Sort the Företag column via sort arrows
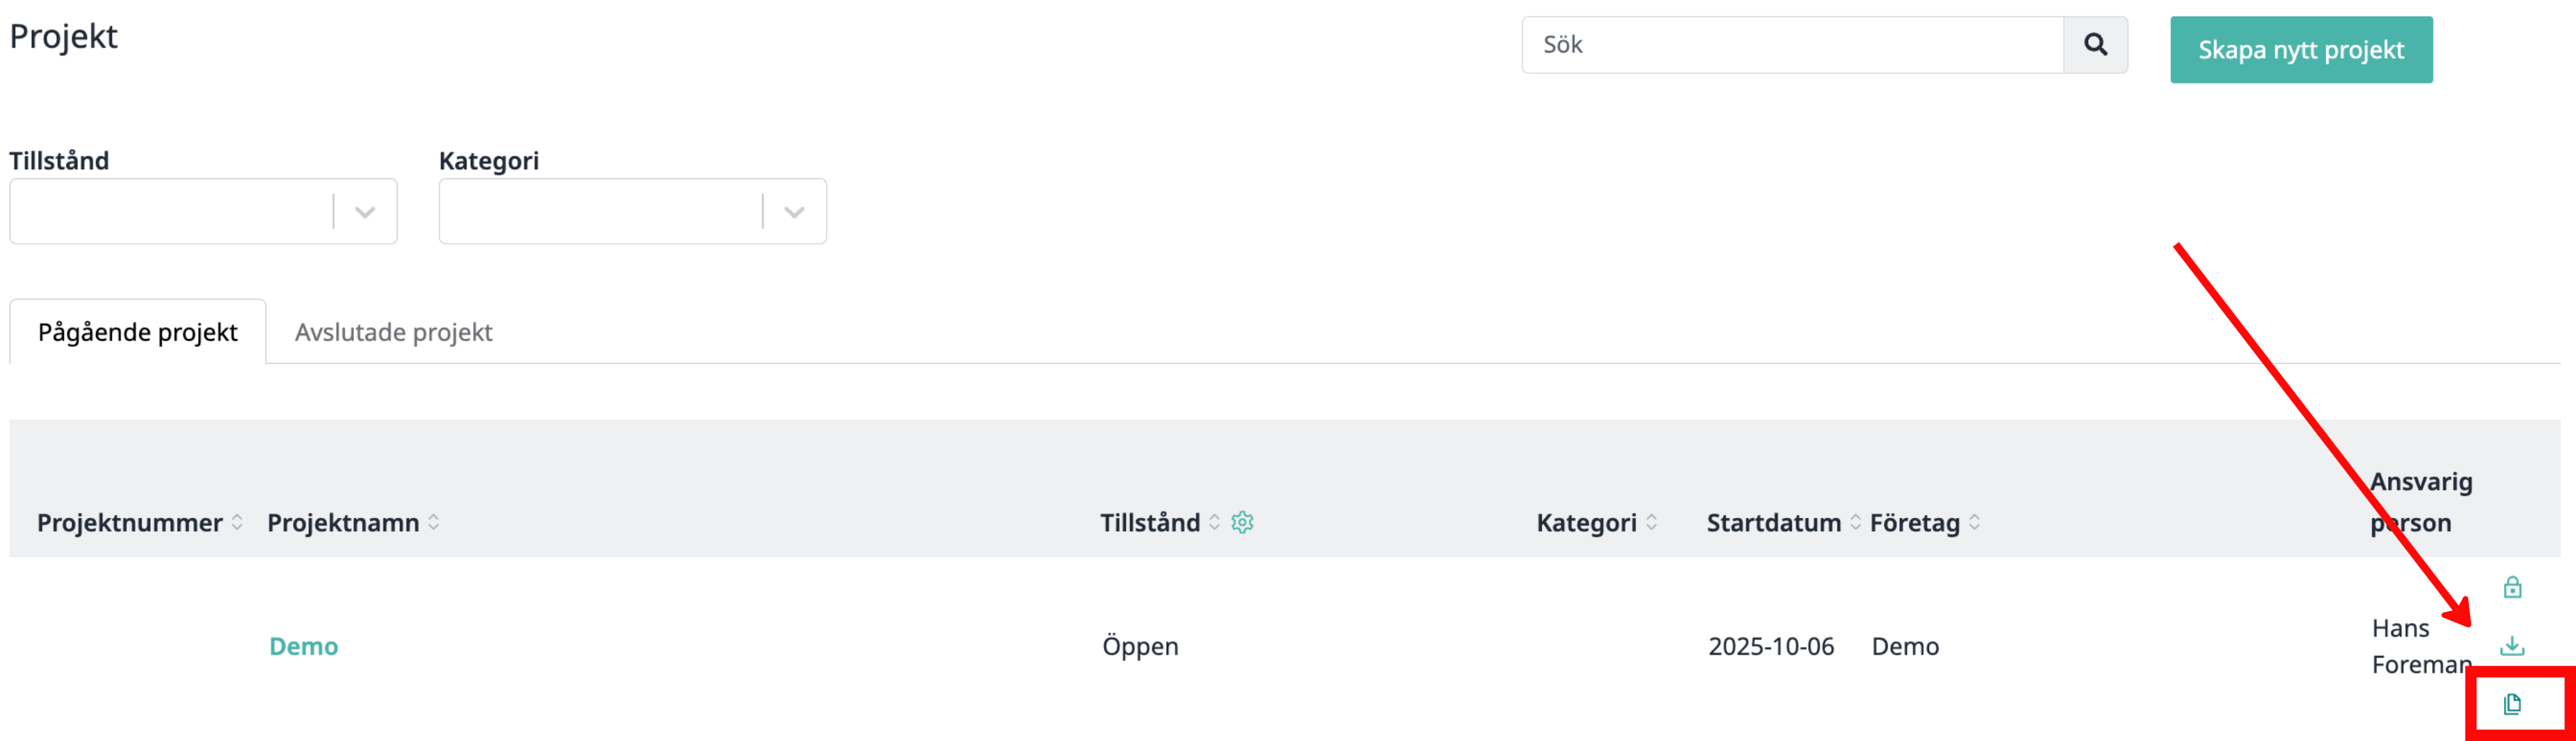The width and height of the screenshot is (2576, 741). 1974,522
